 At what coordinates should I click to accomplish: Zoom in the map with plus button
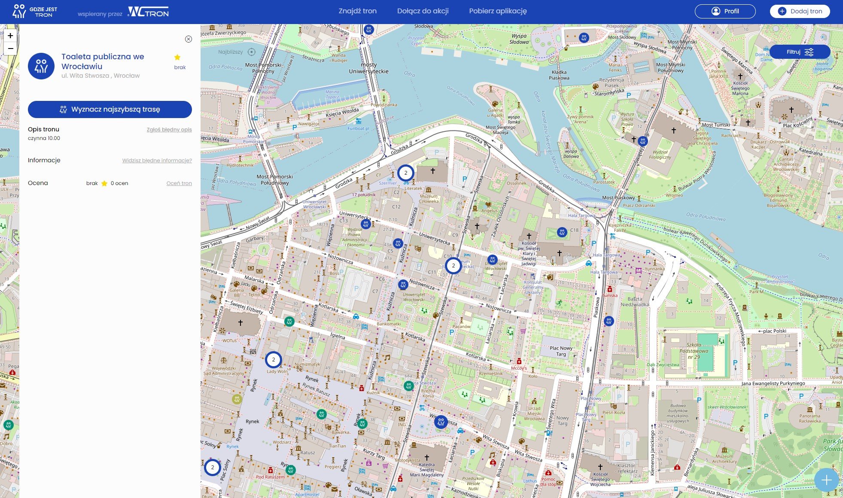(10, 36)
